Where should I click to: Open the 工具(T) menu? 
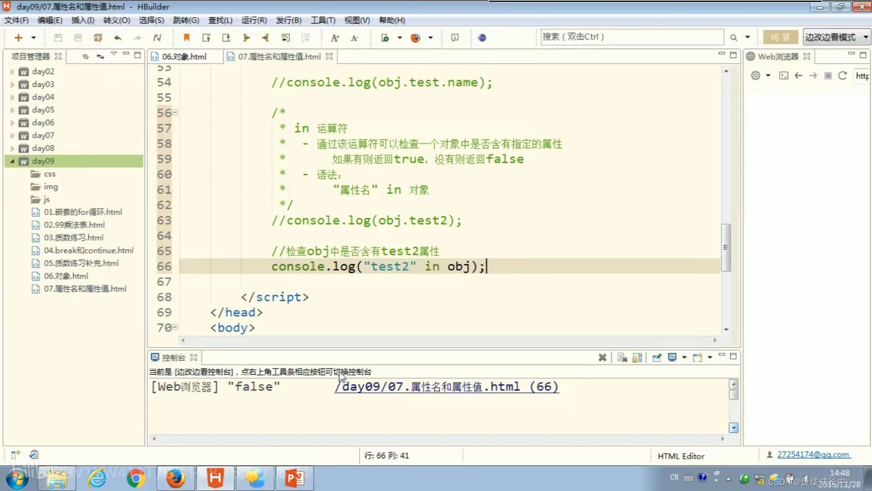click(x=323, y=20)
